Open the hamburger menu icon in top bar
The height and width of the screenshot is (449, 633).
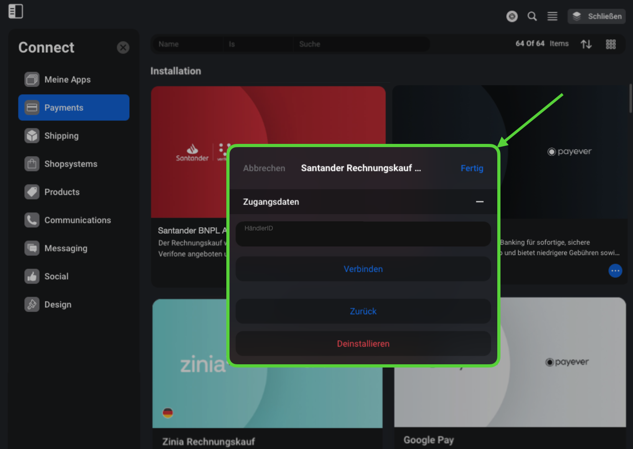point(552,16)
